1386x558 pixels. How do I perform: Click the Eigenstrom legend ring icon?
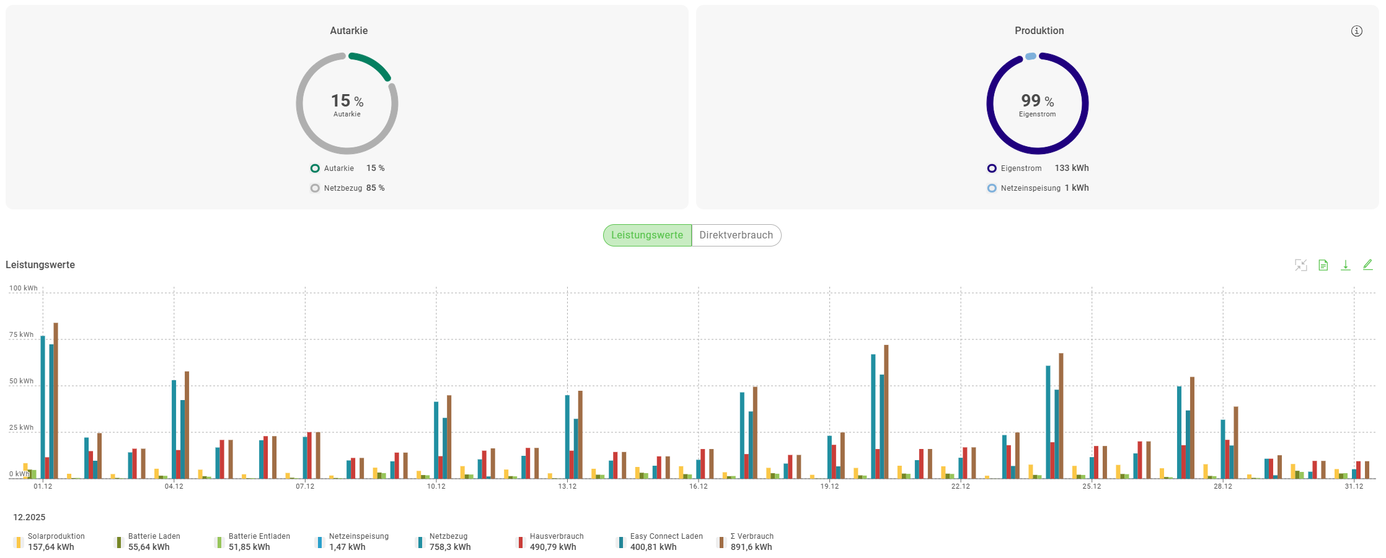992,168
